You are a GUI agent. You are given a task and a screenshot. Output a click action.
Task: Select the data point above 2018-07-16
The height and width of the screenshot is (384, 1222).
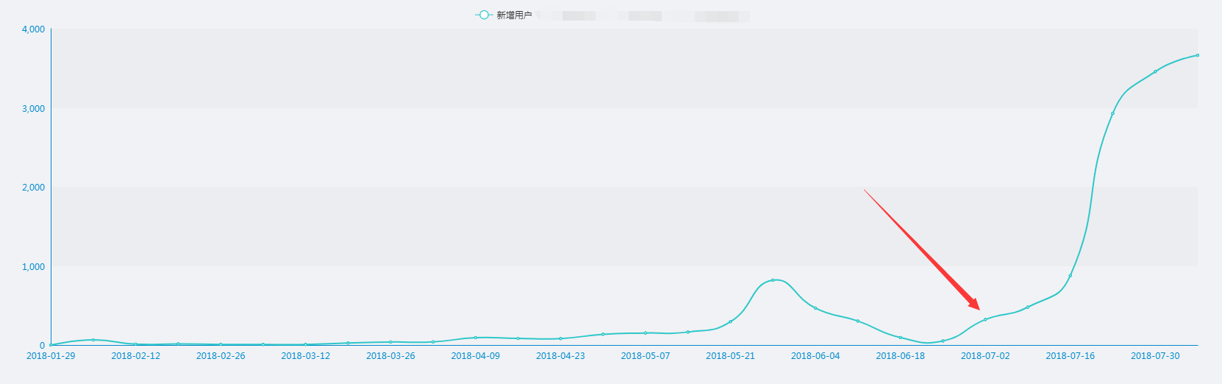(x=1071, y=275)
